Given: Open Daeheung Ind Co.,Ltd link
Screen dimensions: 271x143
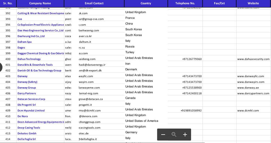Looking at the screenshot, I should point(31,36).
